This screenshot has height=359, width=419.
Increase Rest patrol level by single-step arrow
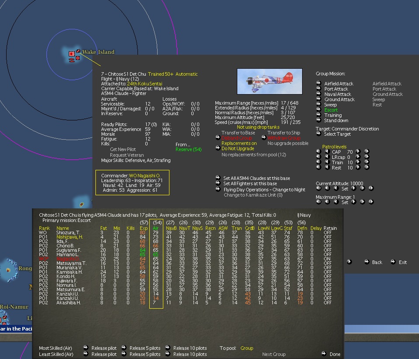point(358,167)
